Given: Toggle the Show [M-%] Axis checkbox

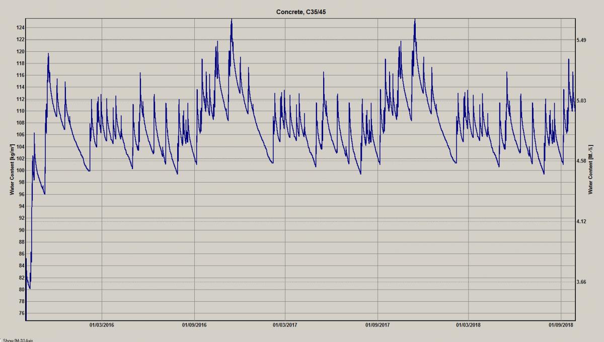Looking at the screenshot, I should tap(1, 340).
